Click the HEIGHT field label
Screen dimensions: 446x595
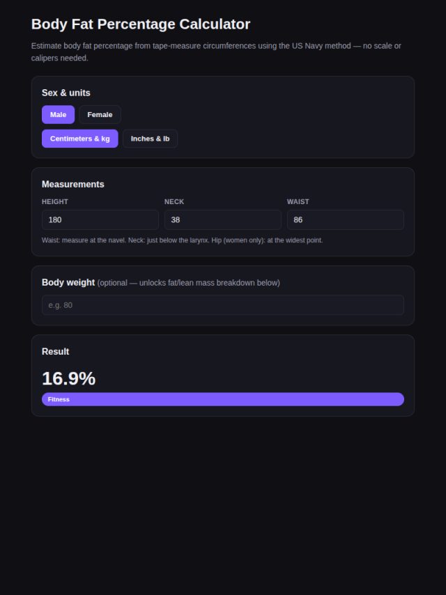(55, 201)
